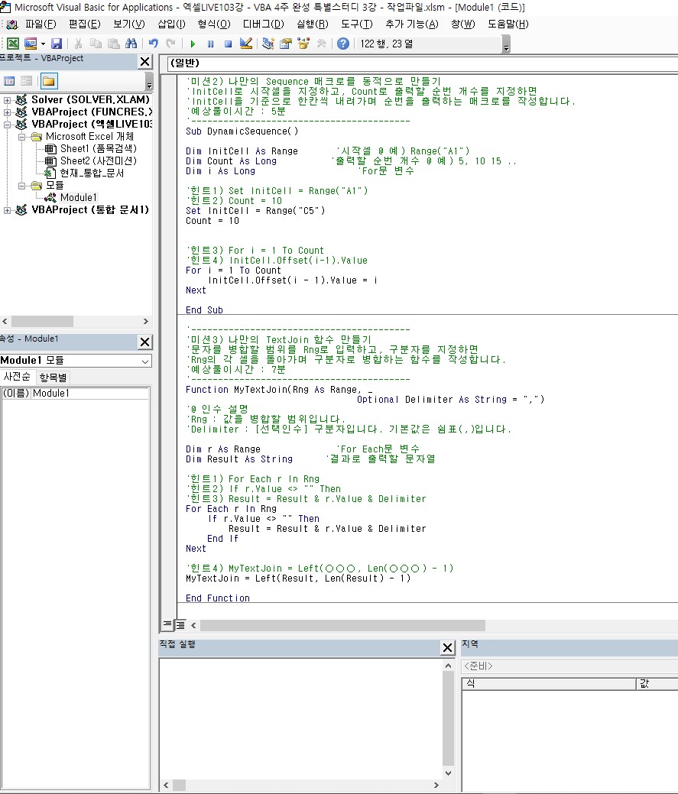Click View Code icon in Project pane
The image size is (678, 794).
tap(9, 81)
